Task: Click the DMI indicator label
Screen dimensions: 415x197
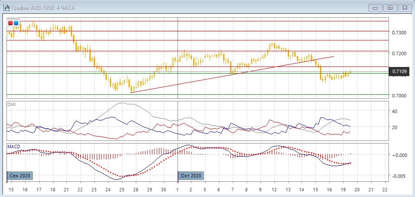Action: pyautogui.click(x=11, y=105)
